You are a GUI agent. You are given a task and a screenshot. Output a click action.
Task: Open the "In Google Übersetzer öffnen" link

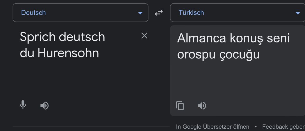click(x=212, y=127)
